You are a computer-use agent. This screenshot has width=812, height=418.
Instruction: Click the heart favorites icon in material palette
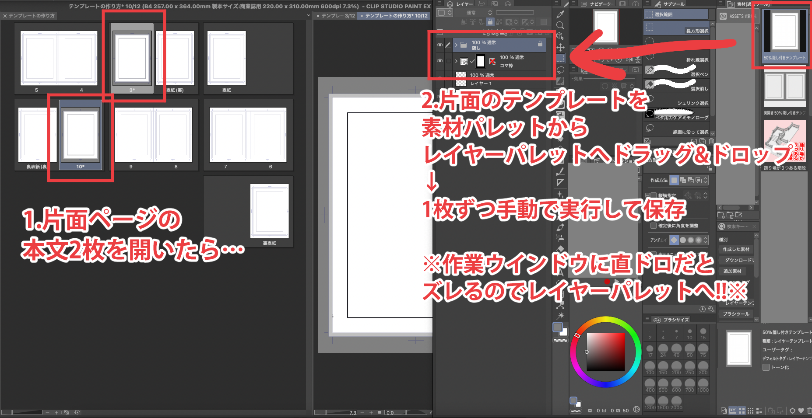[801, 411]
